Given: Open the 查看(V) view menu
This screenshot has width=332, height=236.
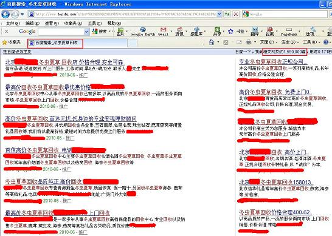Looking at the screenshot, I should tap(52, 23).
